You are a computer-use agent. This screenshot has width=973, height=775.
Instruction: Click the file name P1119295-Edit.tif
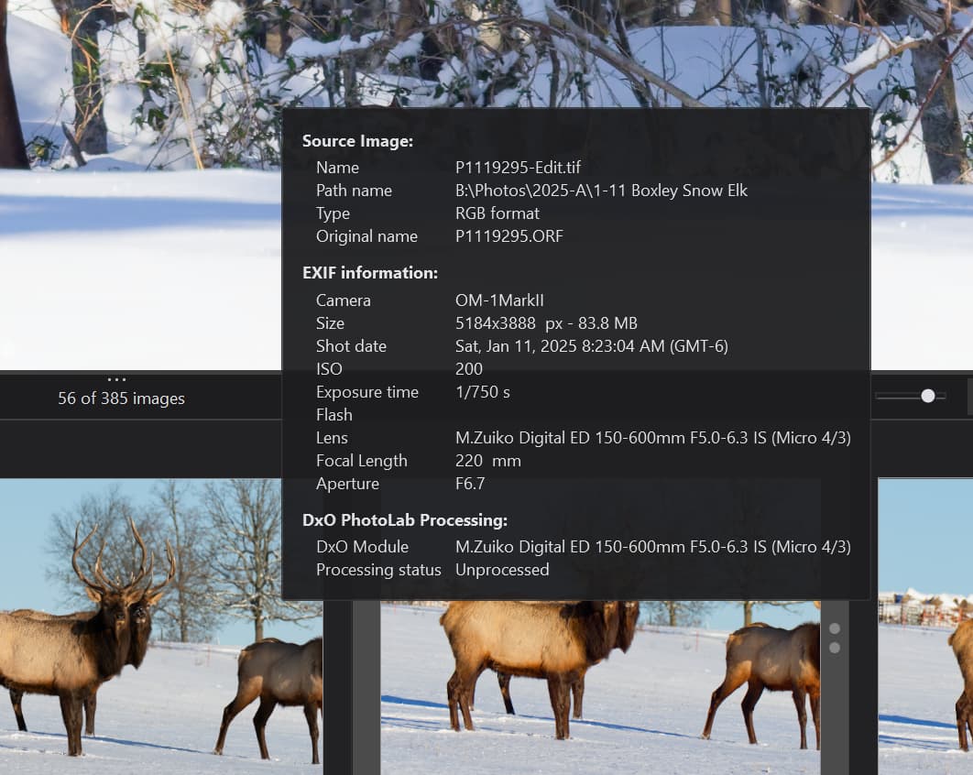(x=518, y=168)
